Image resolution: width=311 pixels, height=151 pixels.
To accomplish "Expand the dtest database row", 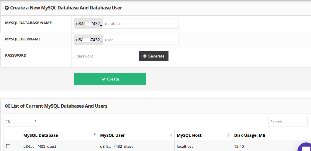I will (x=8, y=146).
